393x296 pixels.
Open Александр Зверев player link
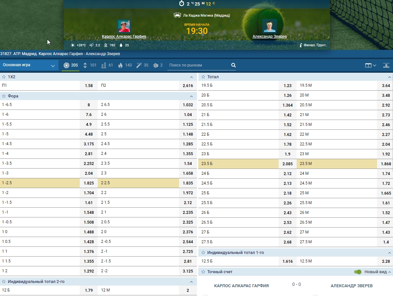click(x=270, y=37)
